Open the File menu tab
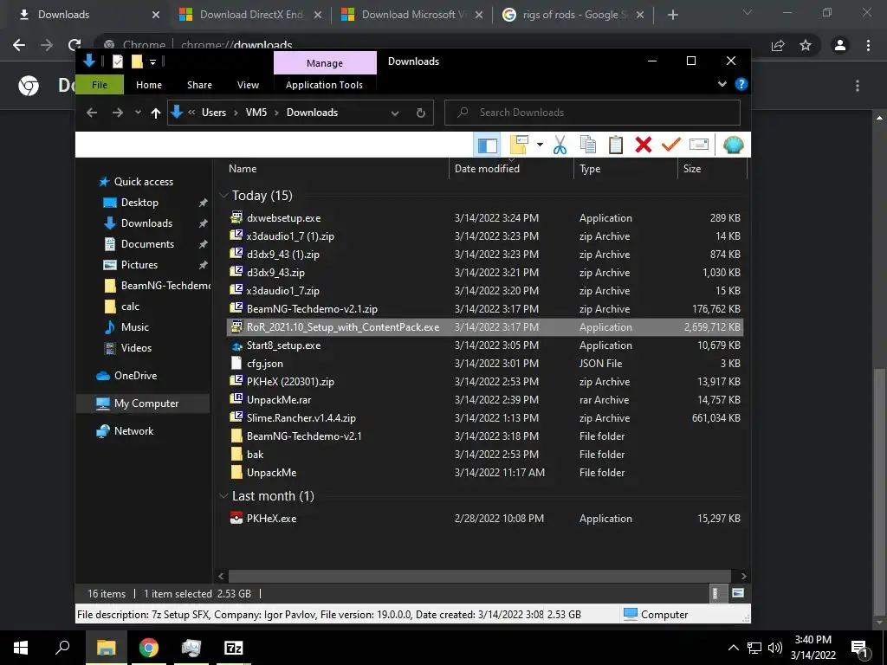Image resolution: width=887 pixels, height=665 pixels. [100, 85]
